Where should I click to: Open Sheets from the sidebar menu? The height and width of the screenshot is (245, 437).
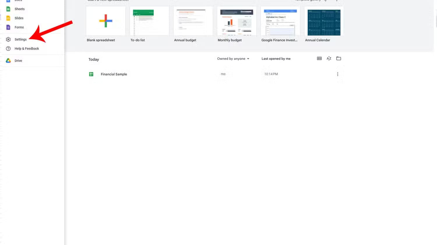tap(20, 9)
